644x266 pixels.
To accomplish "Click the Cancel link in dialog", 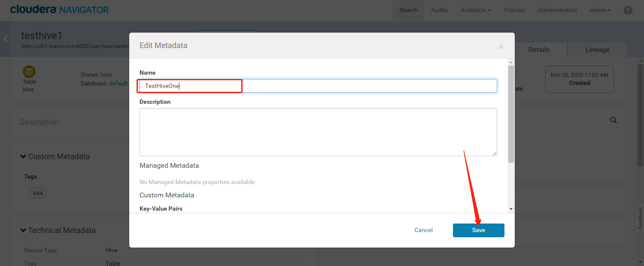I will click(423, 230).
